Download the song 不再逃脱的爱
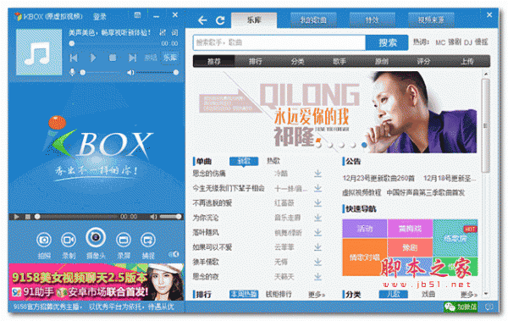 (317, 203)
